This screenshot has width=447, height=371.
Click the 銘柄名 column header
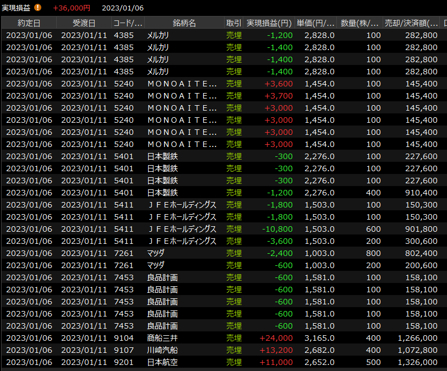[184, 23]
